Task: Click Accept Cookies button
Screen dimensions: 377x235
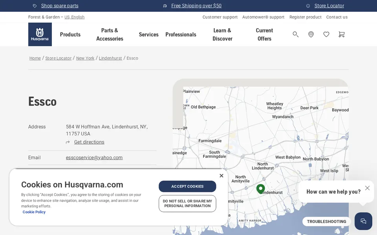Action: (x=187, y=186)
